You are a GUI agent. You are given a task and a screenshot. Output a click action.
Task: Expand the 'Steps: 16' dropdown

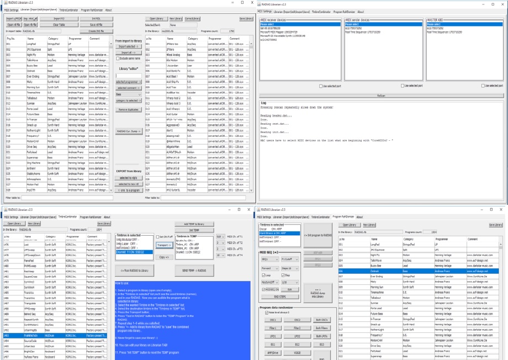click(290, 269)
